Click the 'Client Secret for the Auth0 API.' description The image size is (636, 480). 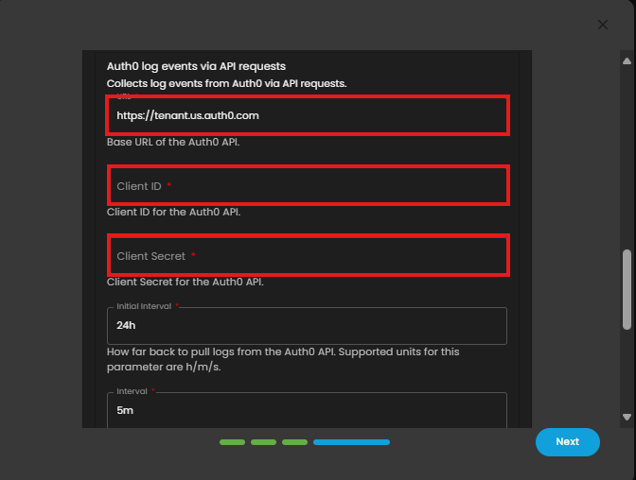point(185,282)
